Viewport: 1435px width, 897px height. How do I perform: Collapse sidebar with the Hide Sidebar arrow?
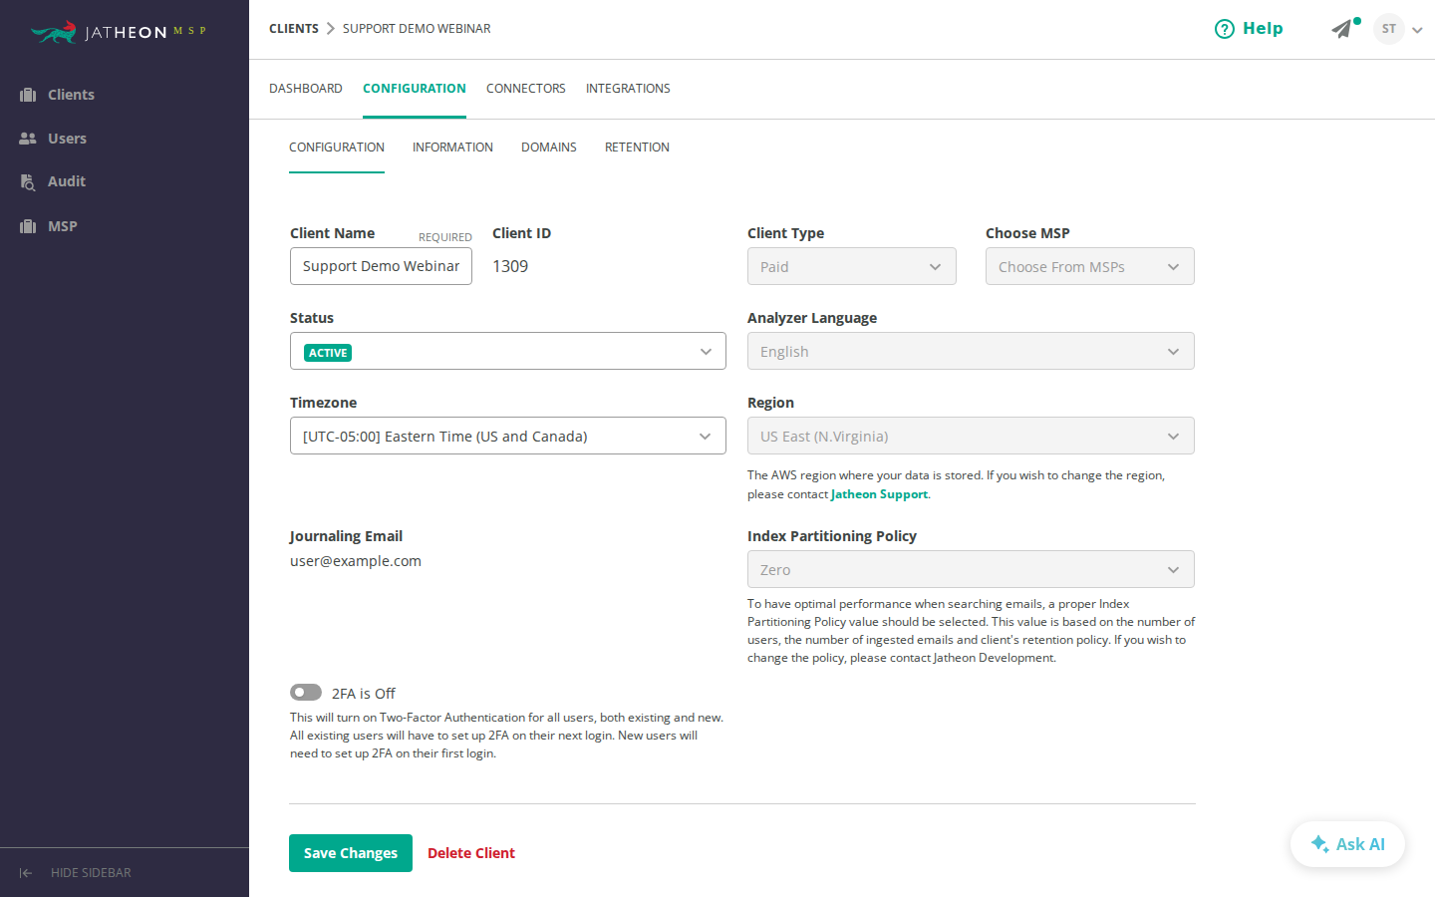pyautogui.click(x=26, y=873)
